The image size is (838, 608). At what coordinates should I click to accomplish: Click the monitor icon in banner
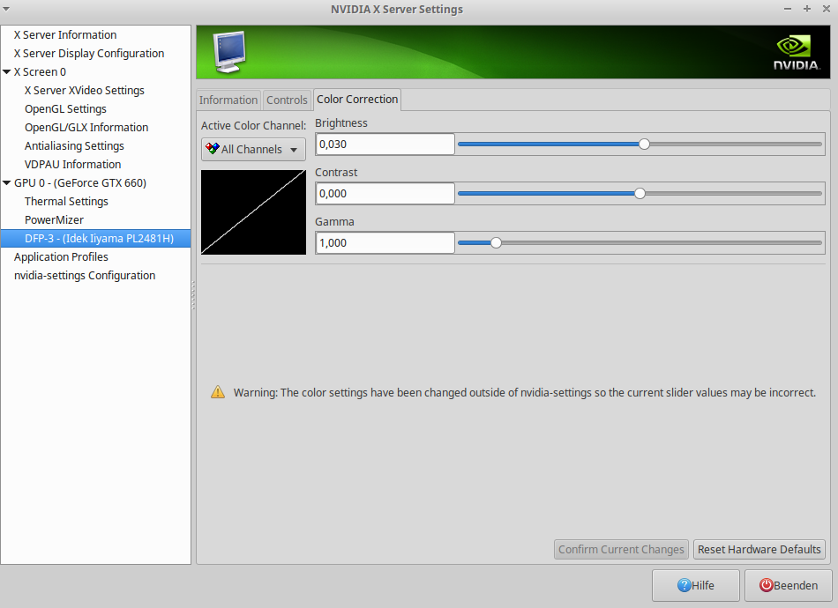230,52
